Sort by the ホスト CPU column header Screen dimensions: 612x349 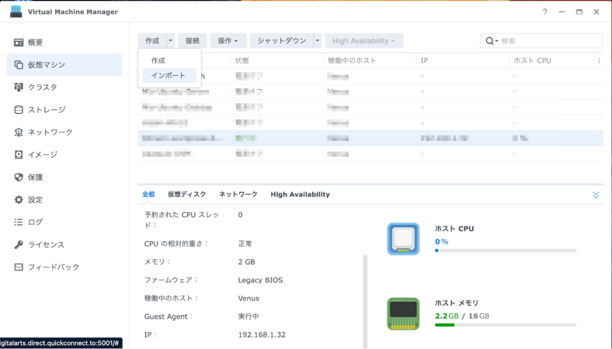pyautogui.click(x=552, y=61)
